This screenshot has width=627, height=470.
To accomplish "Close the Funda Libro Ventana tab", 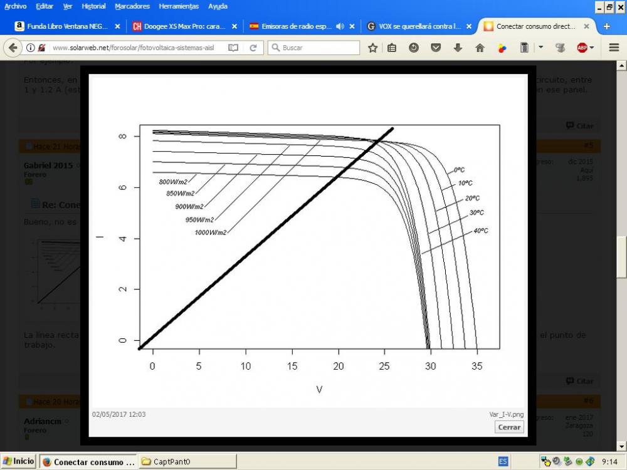I will pos(118,26).
